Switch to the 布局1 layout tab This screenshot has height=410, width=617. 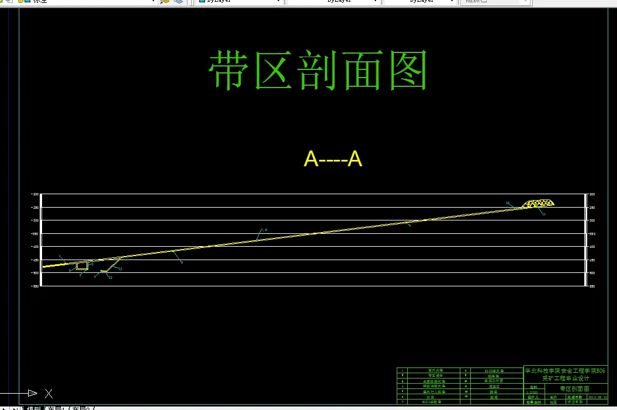point(56,408)
